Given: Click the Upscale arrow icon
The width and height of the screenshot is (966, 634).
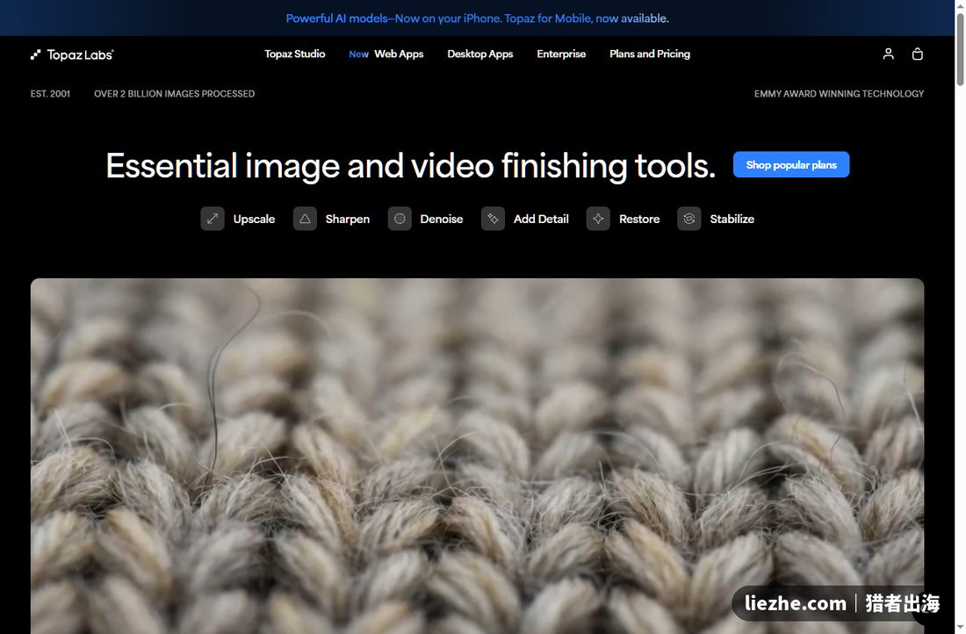Looking at the screenshot, I should coord(213,219).
